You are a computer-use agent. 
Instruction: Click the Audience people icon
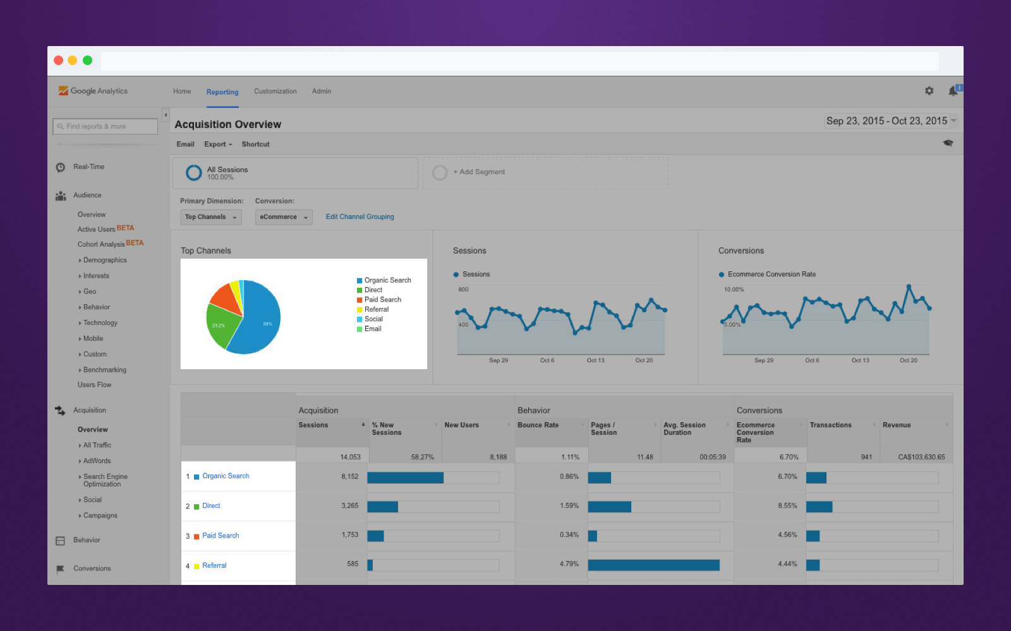click(61, 196)
